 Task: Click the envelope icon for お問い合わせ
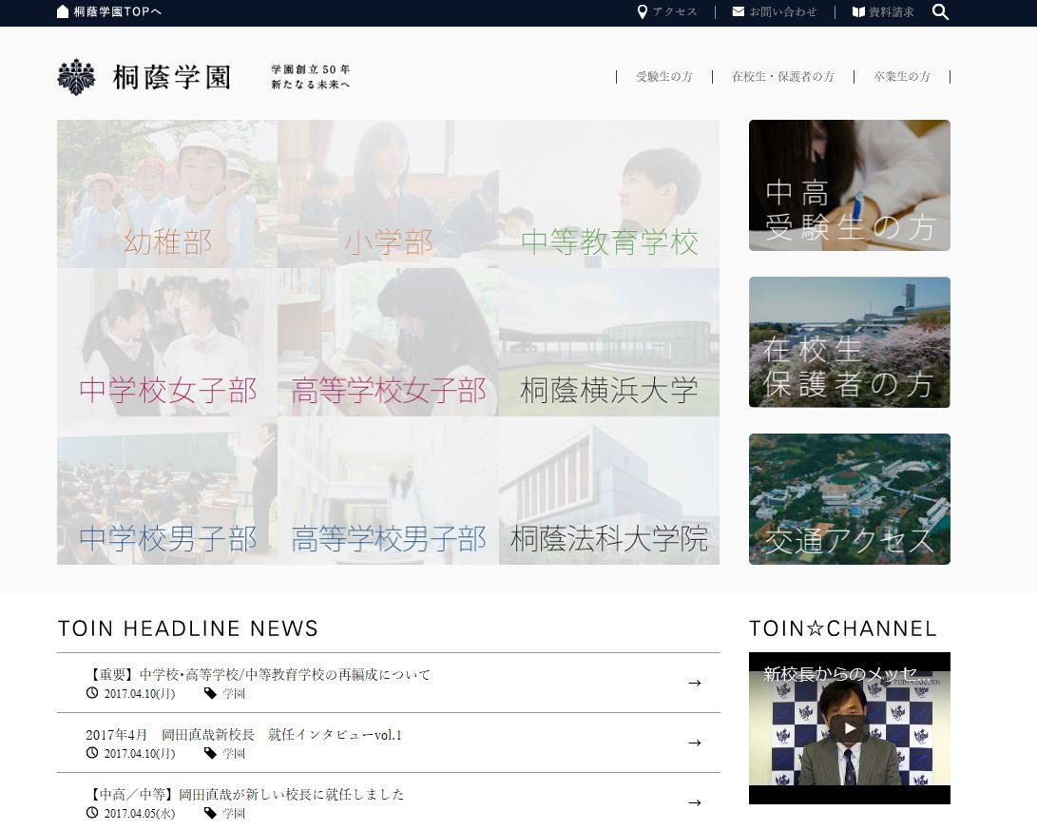(x=739, y=12)
